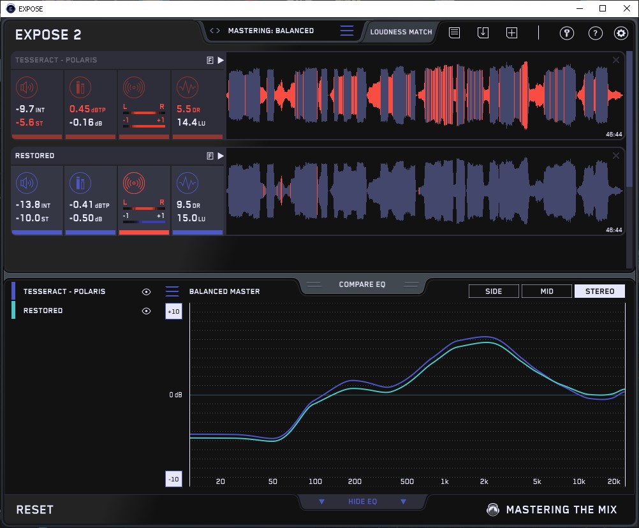Click the loudness icon on Tesseract track
639x528 pixels.
tap(26, 87)
